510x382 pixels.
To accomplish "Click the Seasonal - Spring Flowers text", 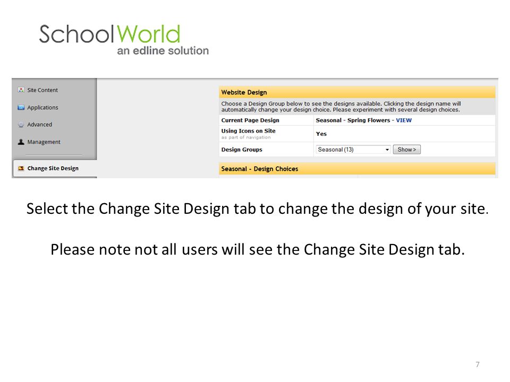I will pos(353,120).
